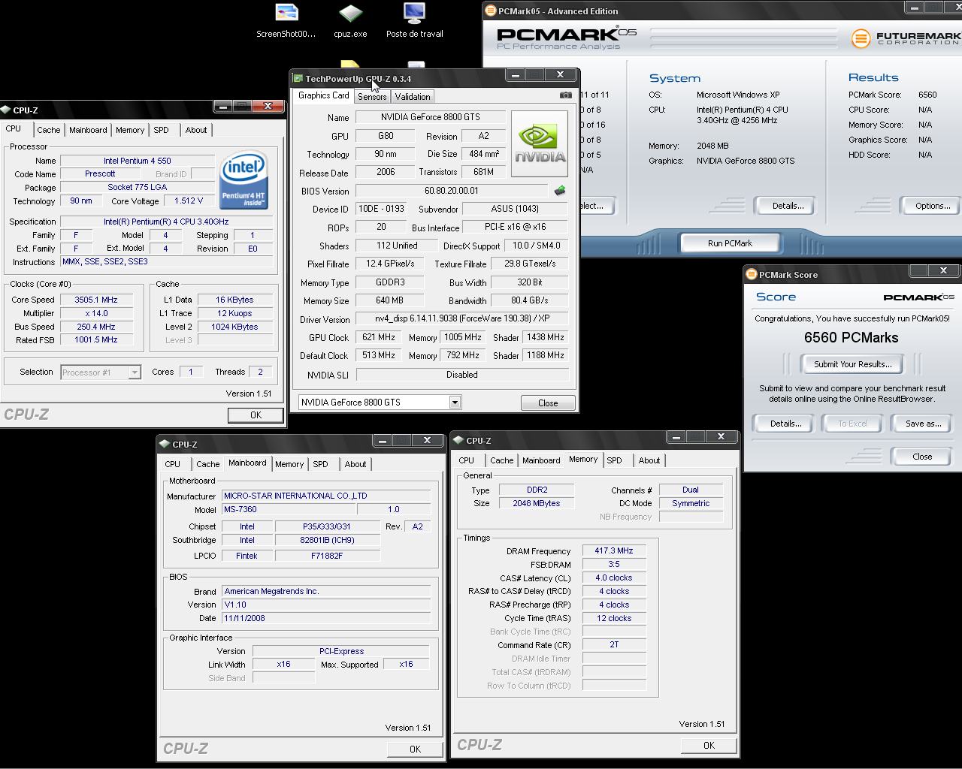Click the CPU-Z Memory window title icon

(458, 440)
